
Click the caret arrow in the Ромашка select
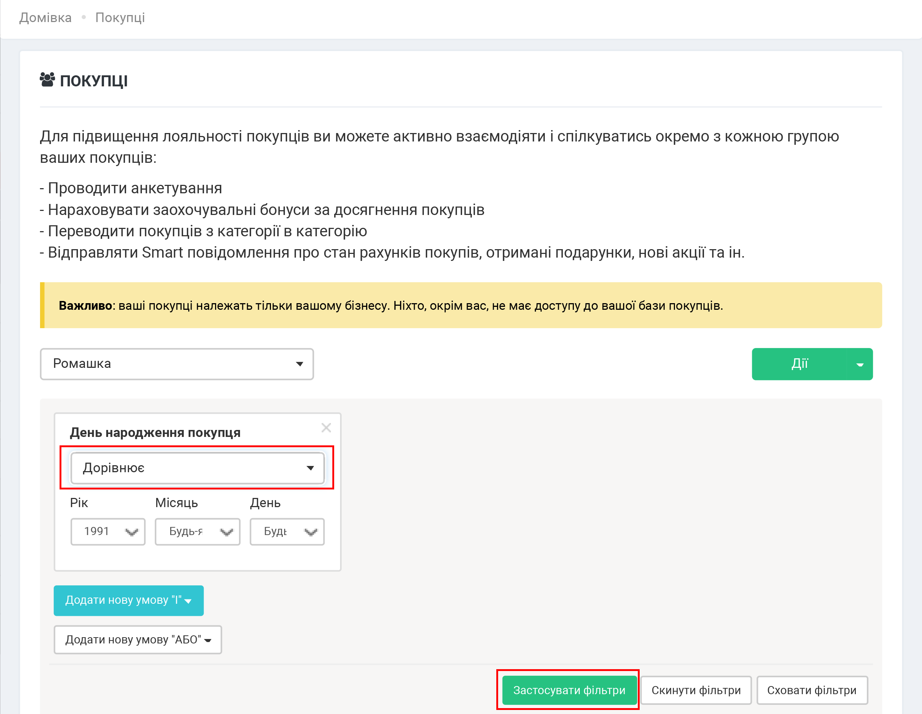299,364
